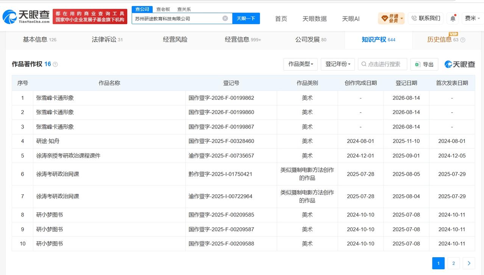Clear the search box with the X icon

[225, 18]
